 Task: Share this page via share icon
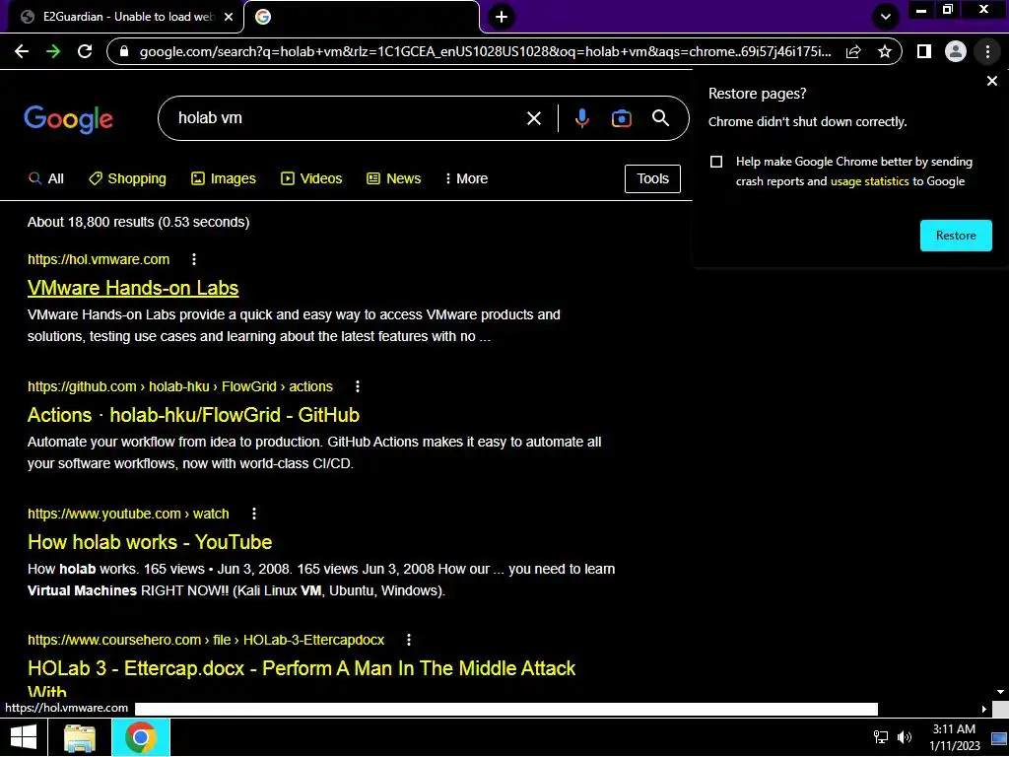pos(853,51)
